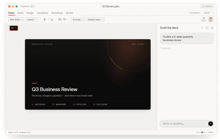
Task: Open the Add-ins icon in the ribbon
Action: pos(204,19)
